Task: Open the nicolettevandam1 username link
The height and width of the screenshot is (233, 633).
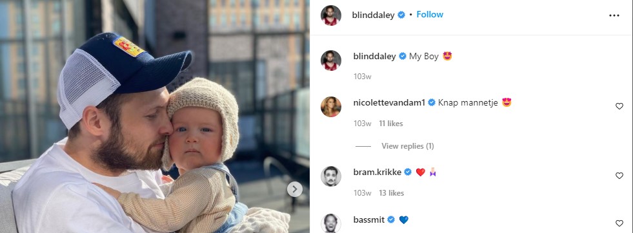Action: point(389,102)
